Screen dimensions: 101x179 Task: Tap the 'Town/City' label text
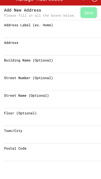[x=13, y=131]
